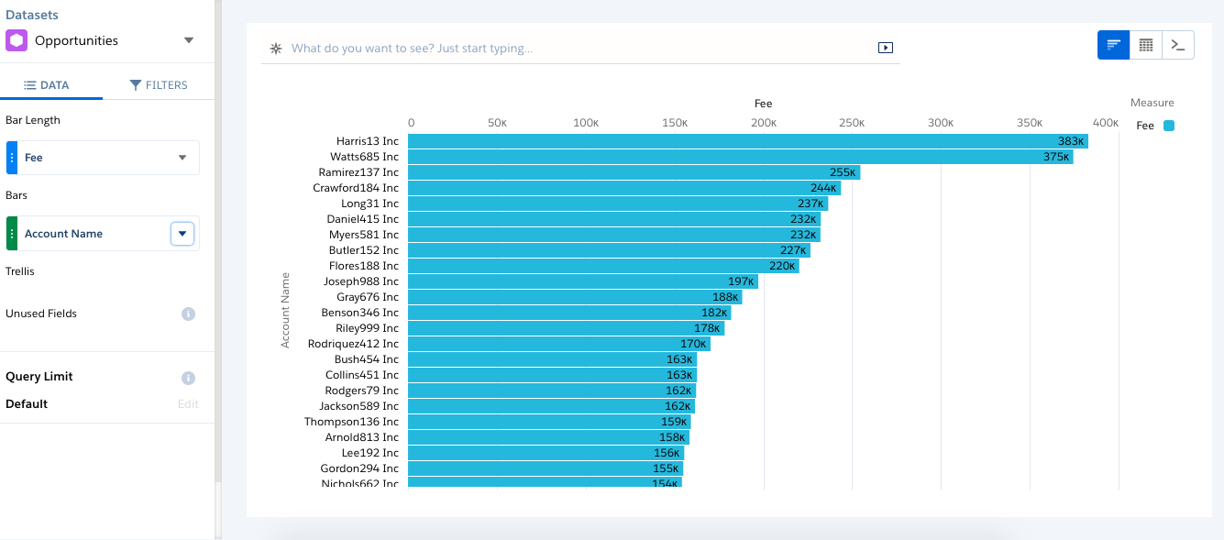Click the Fee legend color swatch
Image resolution: width=1224 pixels, height=540 pixels.
(x=1169, y=126)
